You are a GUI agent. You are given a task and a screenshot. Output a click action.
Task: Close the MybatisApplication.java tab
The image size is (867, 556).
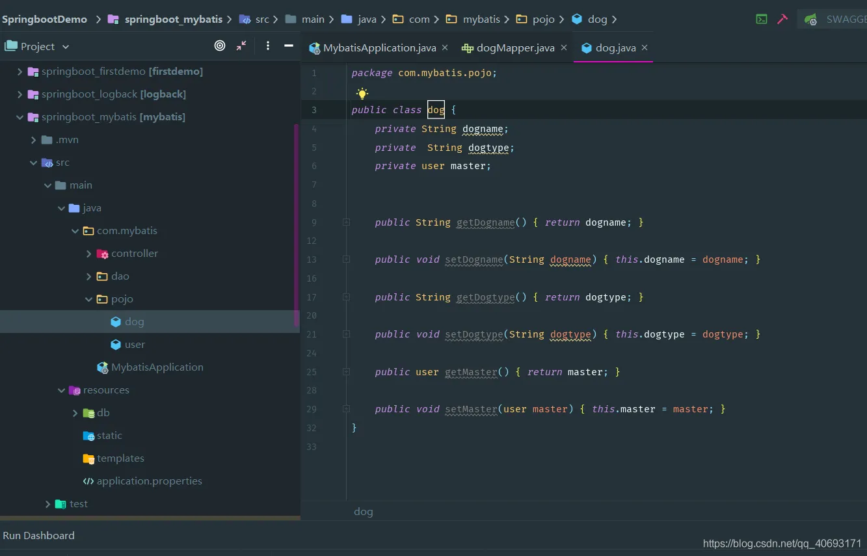(445, 47)
